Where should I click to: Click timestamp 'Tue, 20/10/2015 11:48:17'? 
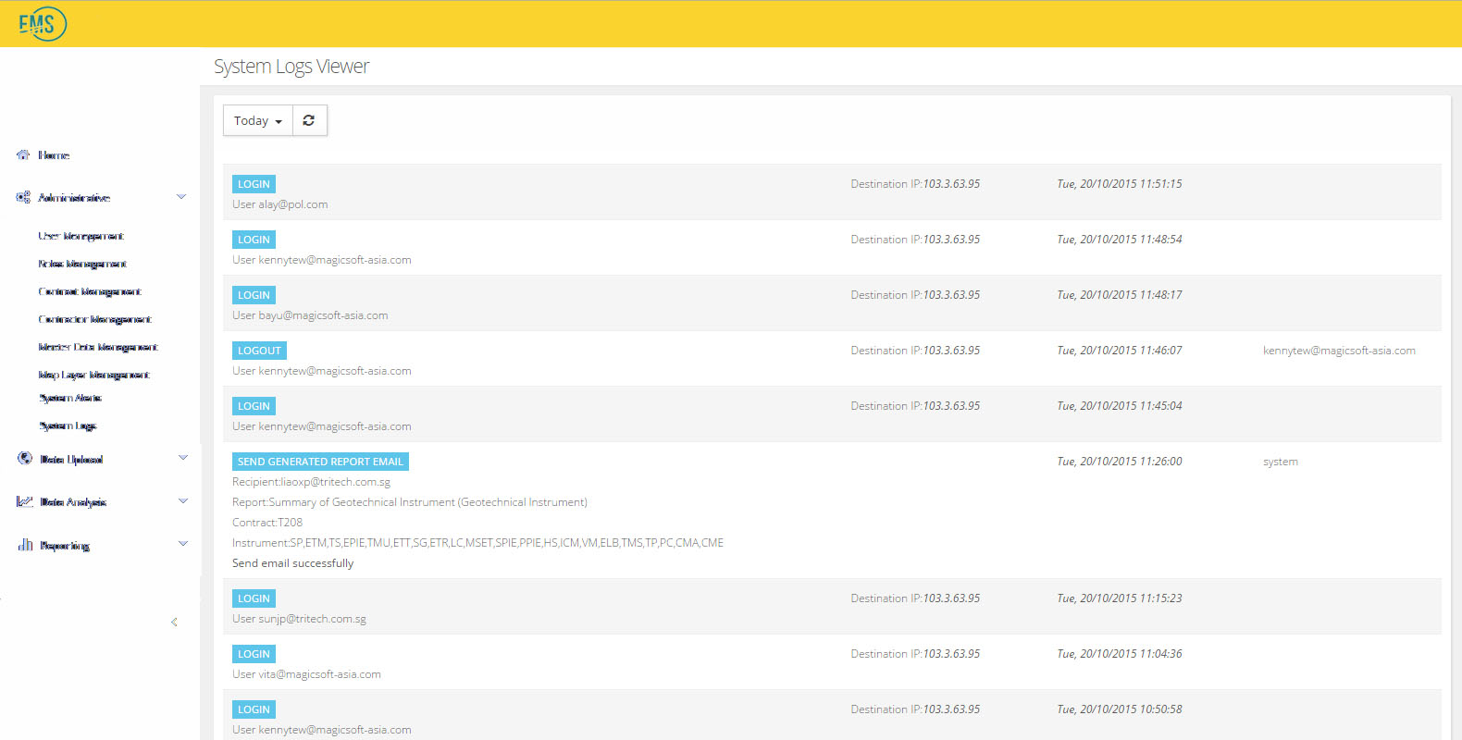coord(1120,295)
